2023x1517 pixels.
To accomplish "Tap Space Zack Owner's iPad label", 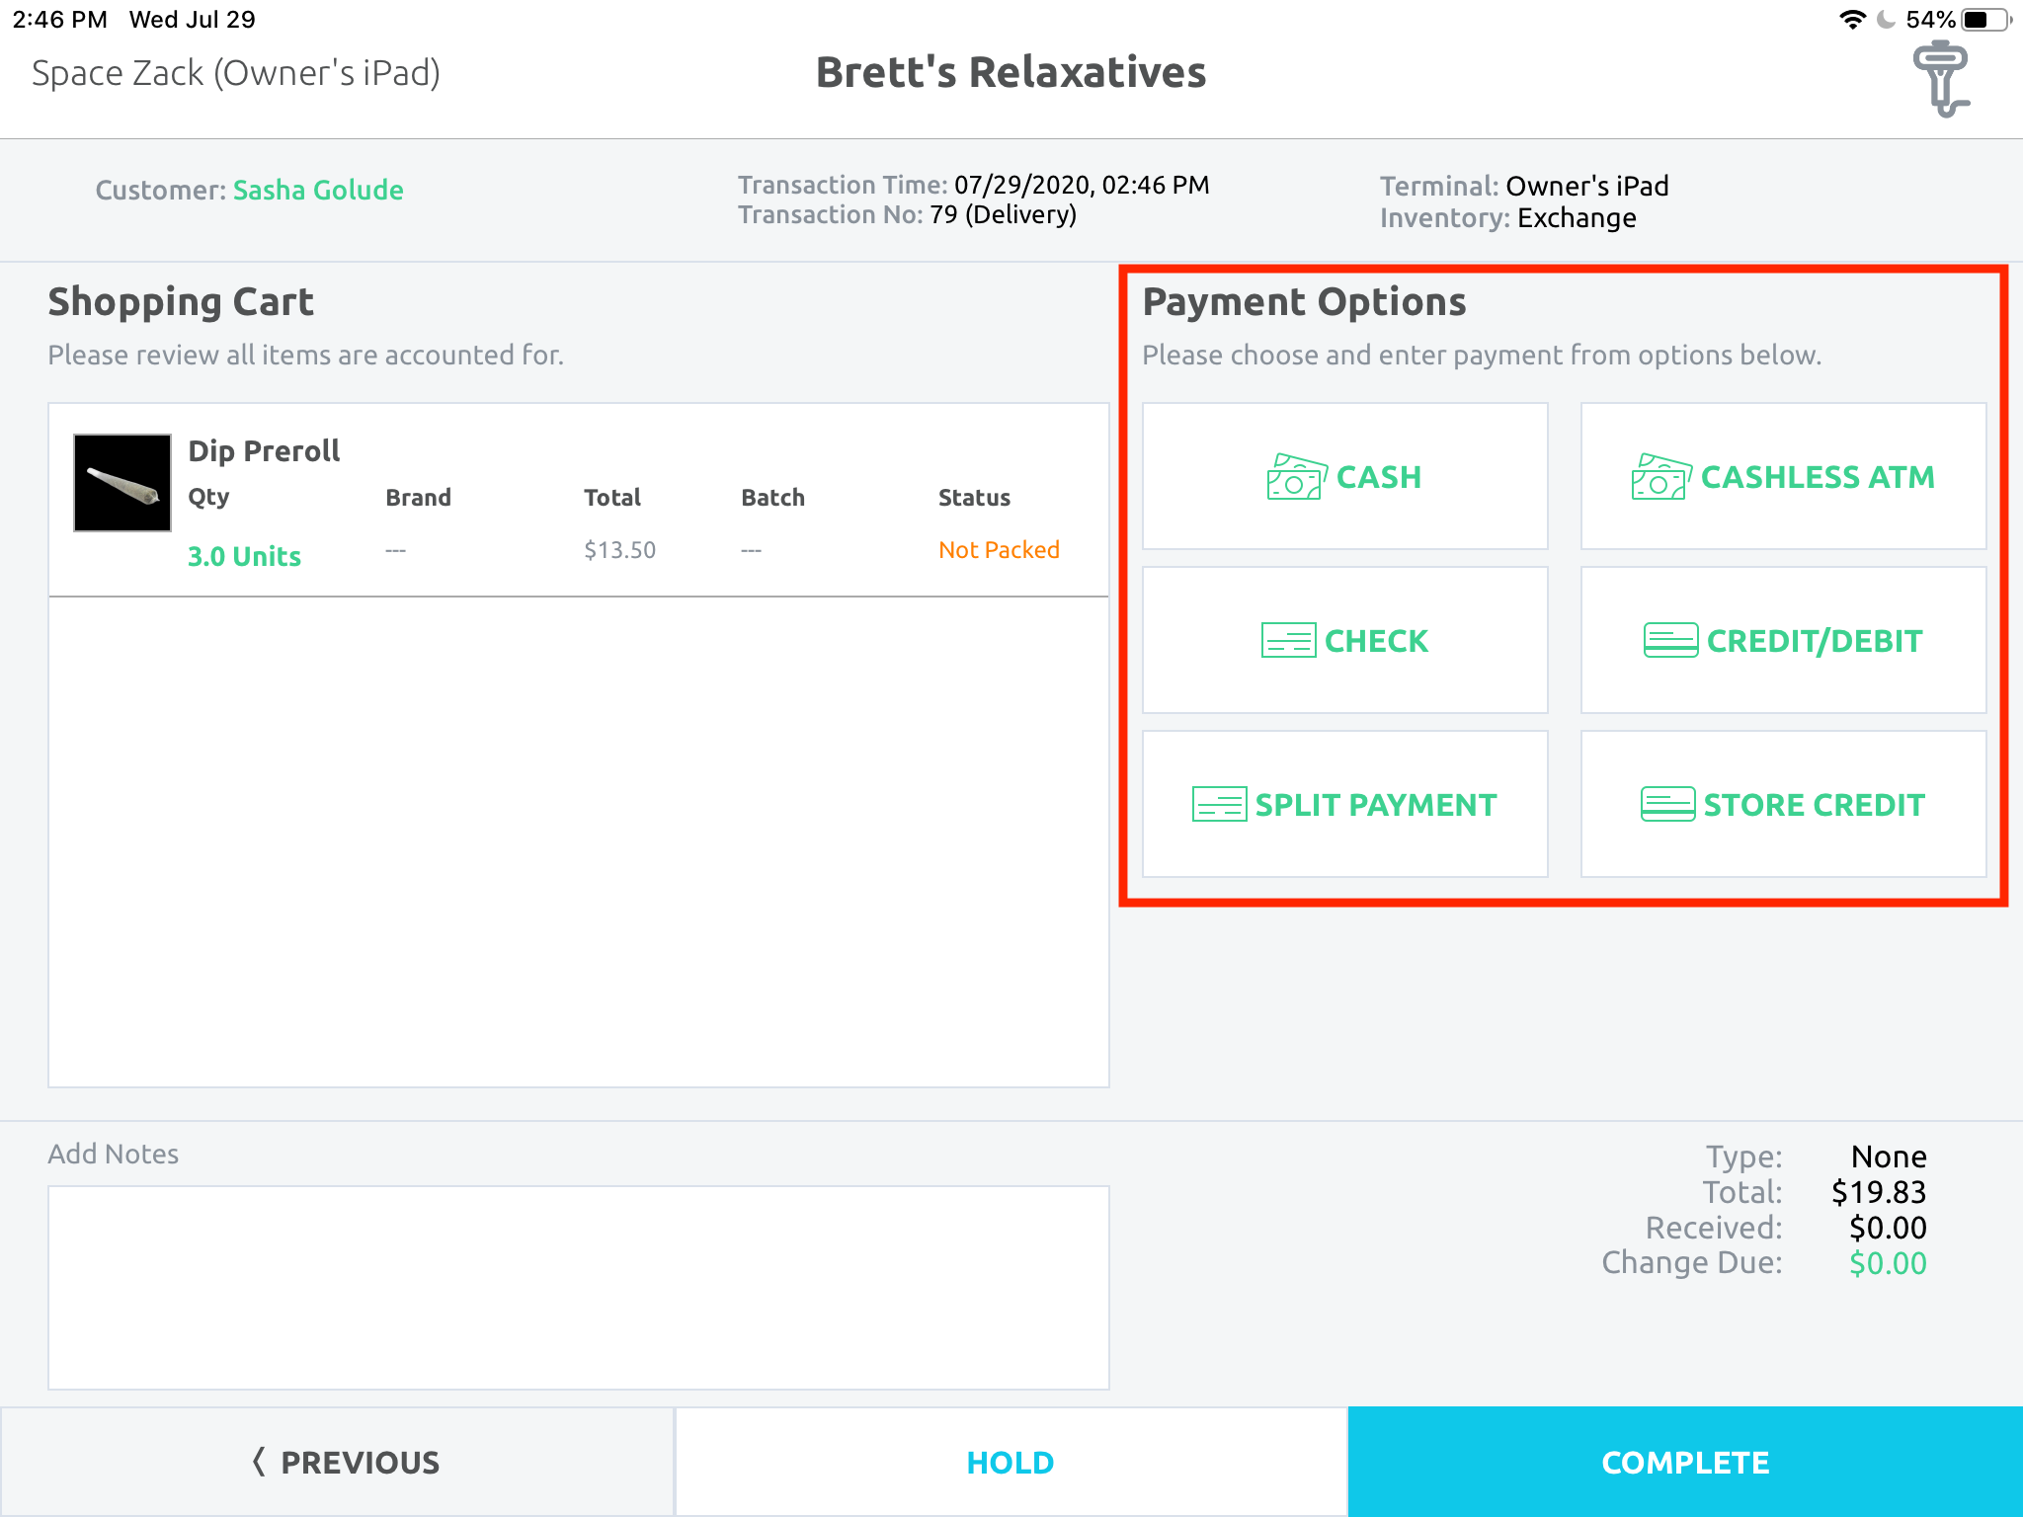I will 234,72.
